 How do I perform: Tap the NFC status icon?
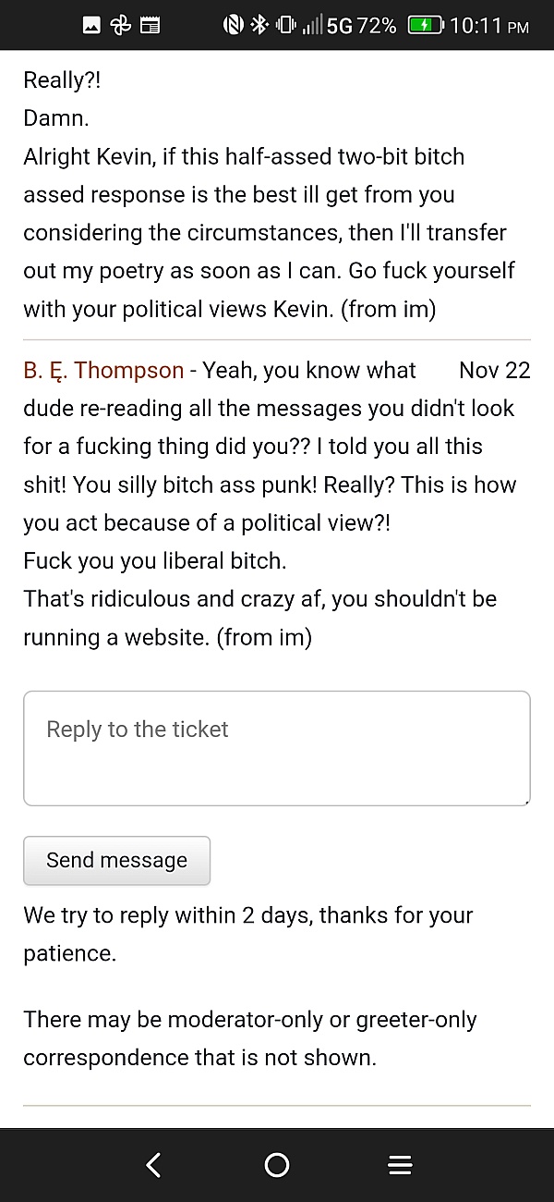(233, 26)
